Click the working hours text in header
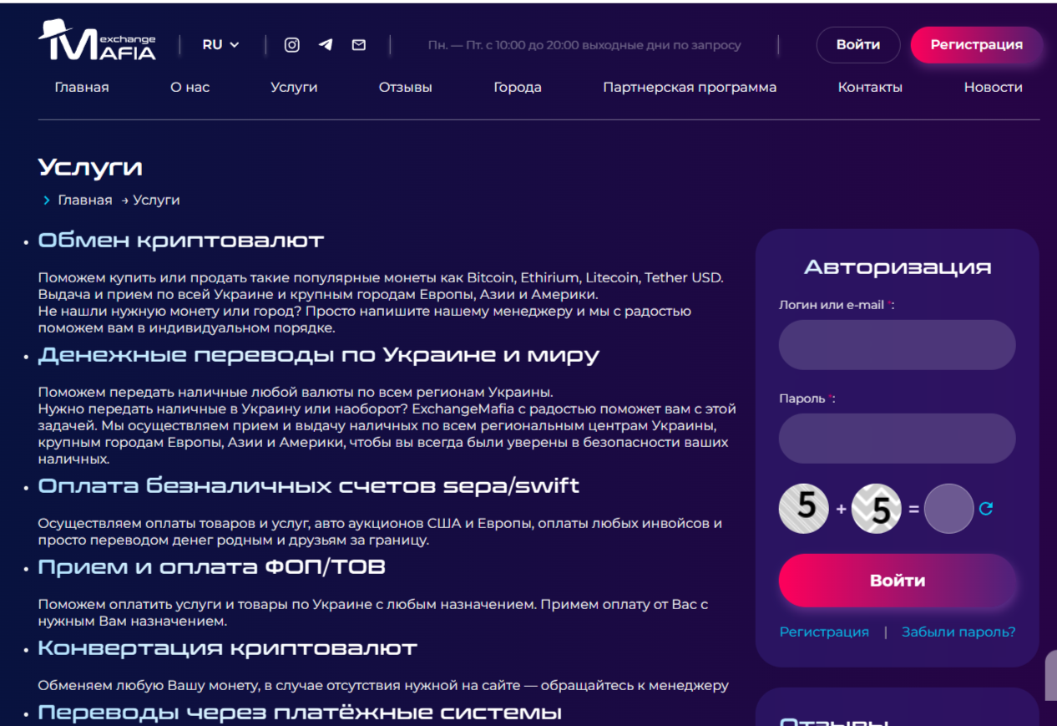 pos(584,45)
